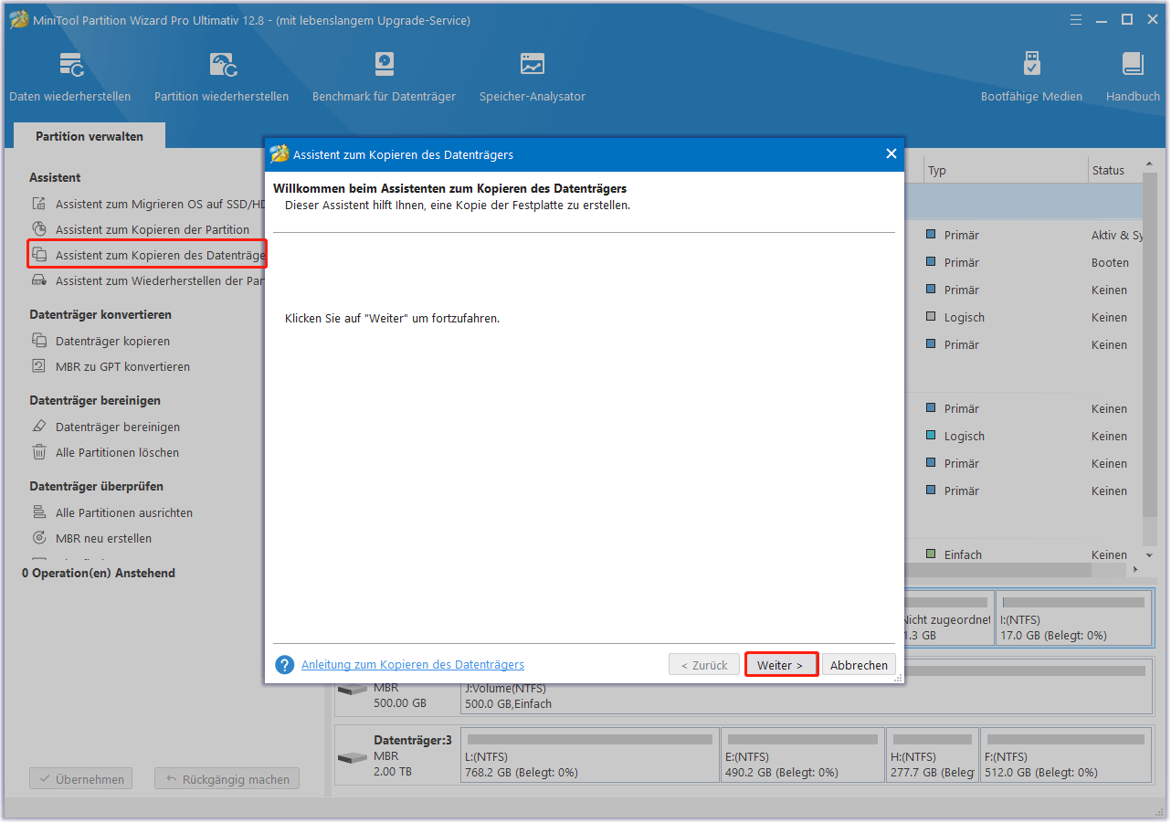This screenshot has width=1171, height=823.
Task: Click the Kopieren der Partition icon
Action: coord(39,229)
